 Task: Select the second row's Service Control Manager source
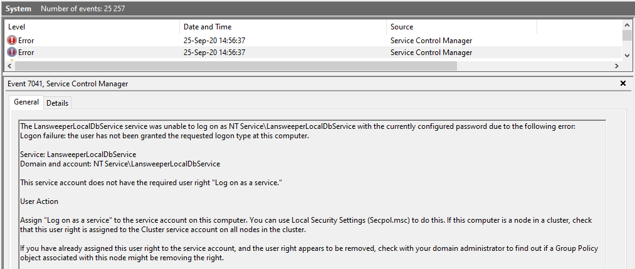tap(431, 53)
